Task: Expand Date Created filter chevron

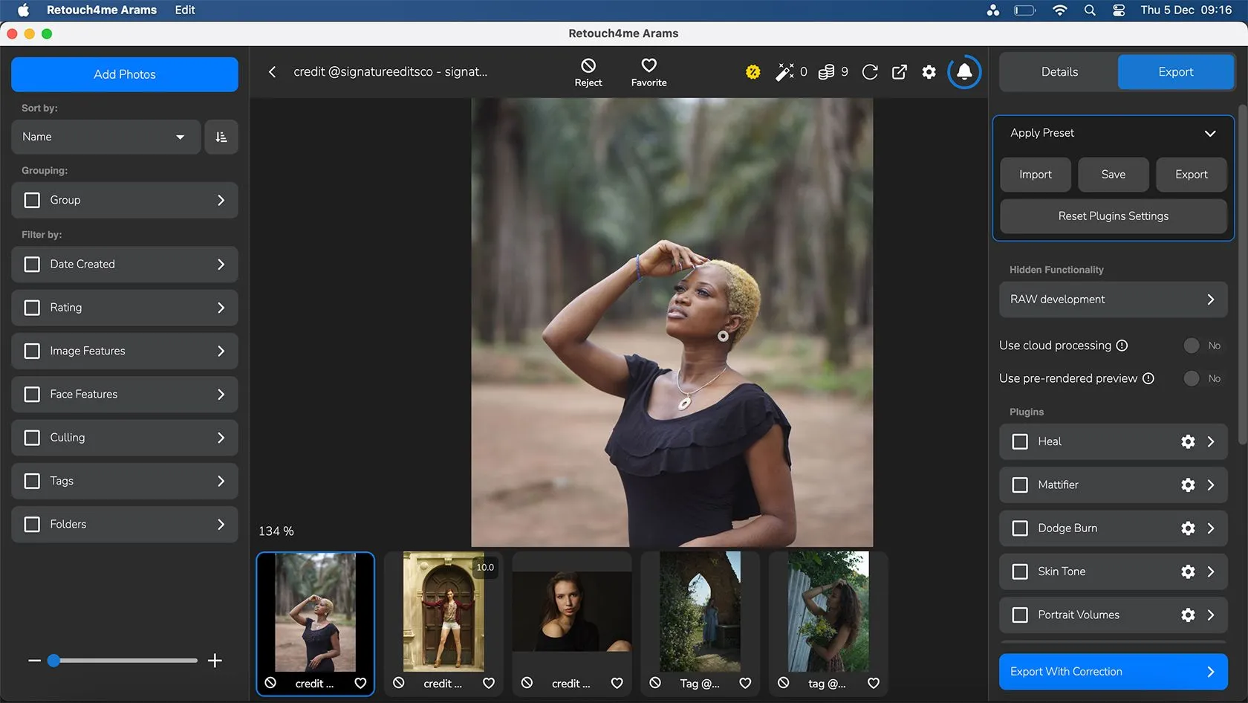Action: 221,265
